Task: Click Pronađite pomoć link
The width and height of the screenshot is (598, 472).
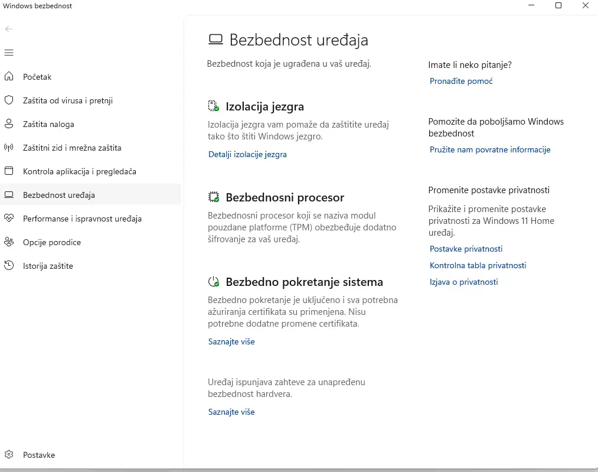Action: coord(460,81)
